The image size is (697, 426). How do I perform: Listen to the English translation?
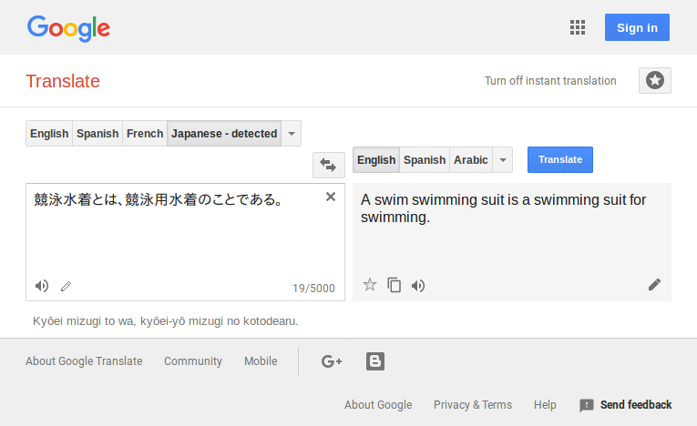pos(418,286)
